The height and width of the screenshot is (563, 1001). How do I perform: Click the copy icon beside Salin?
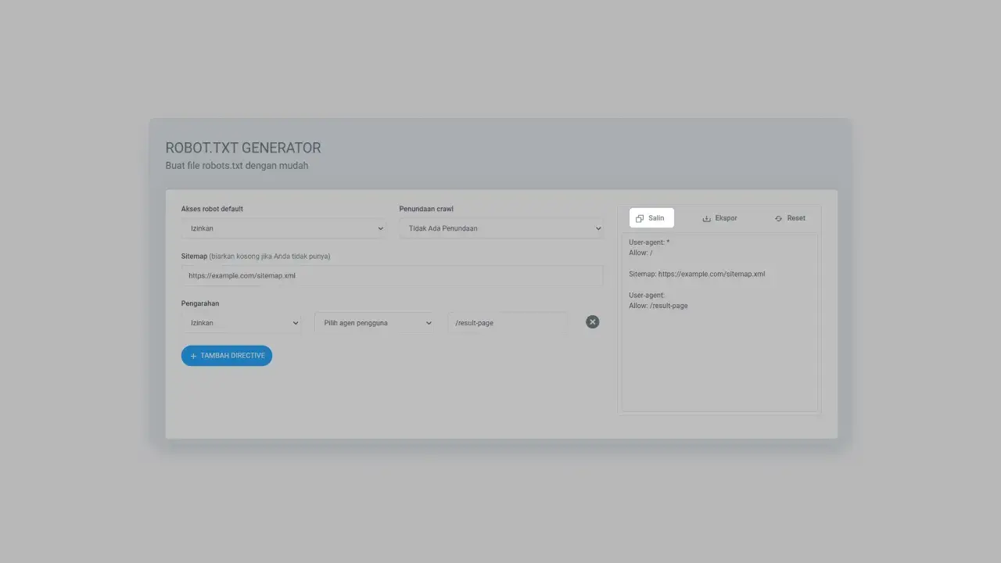point(640,219)
